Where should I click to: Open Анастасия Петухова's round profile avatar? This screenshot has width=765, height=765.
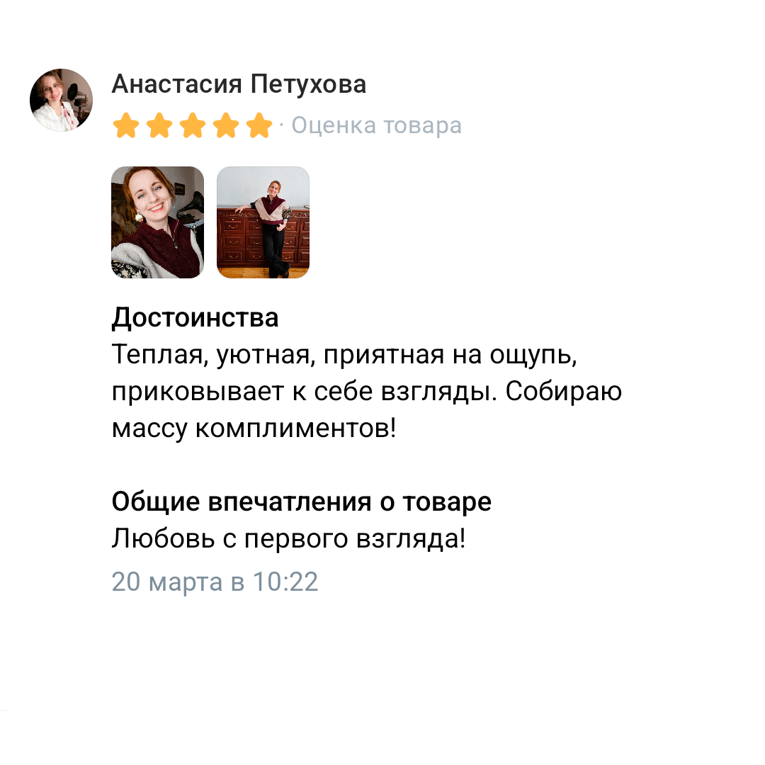pyautogui.click(x=61, y=100)
